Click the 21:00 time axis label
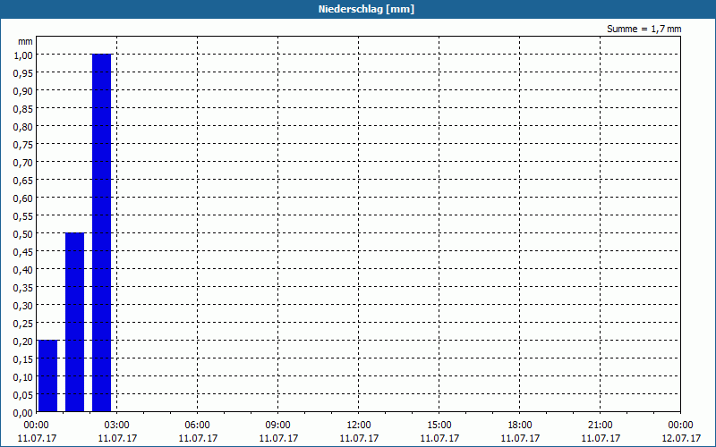 (600, 426)
